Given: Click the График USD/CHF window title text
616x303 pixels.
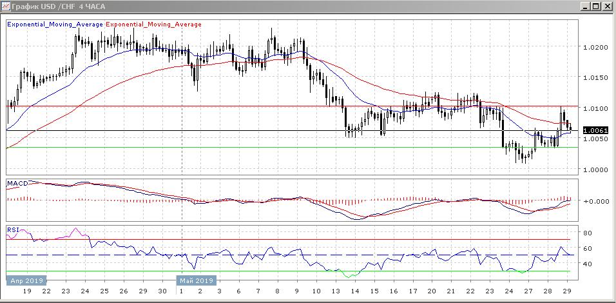Looking at the screenshot, I should pos(58,6).
